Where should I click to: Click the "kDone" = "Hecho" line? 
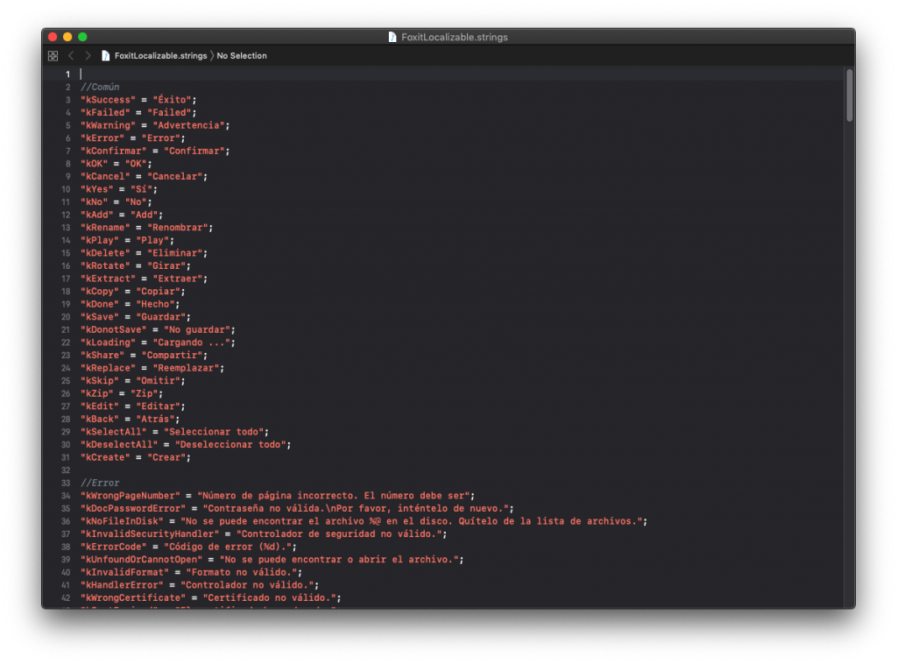pyautogui.click(x=131, y=304)
